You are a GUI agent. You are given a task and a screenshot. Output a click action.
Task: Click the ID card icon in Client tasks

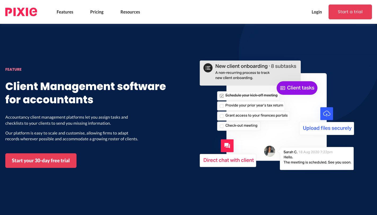(282, 88)
